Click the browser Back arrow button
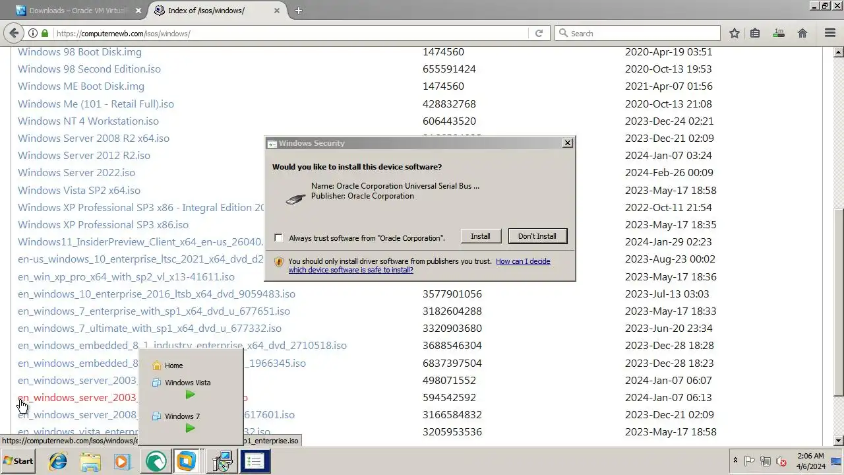The width and height of the screenshot is (844, 475). point(14,33)
